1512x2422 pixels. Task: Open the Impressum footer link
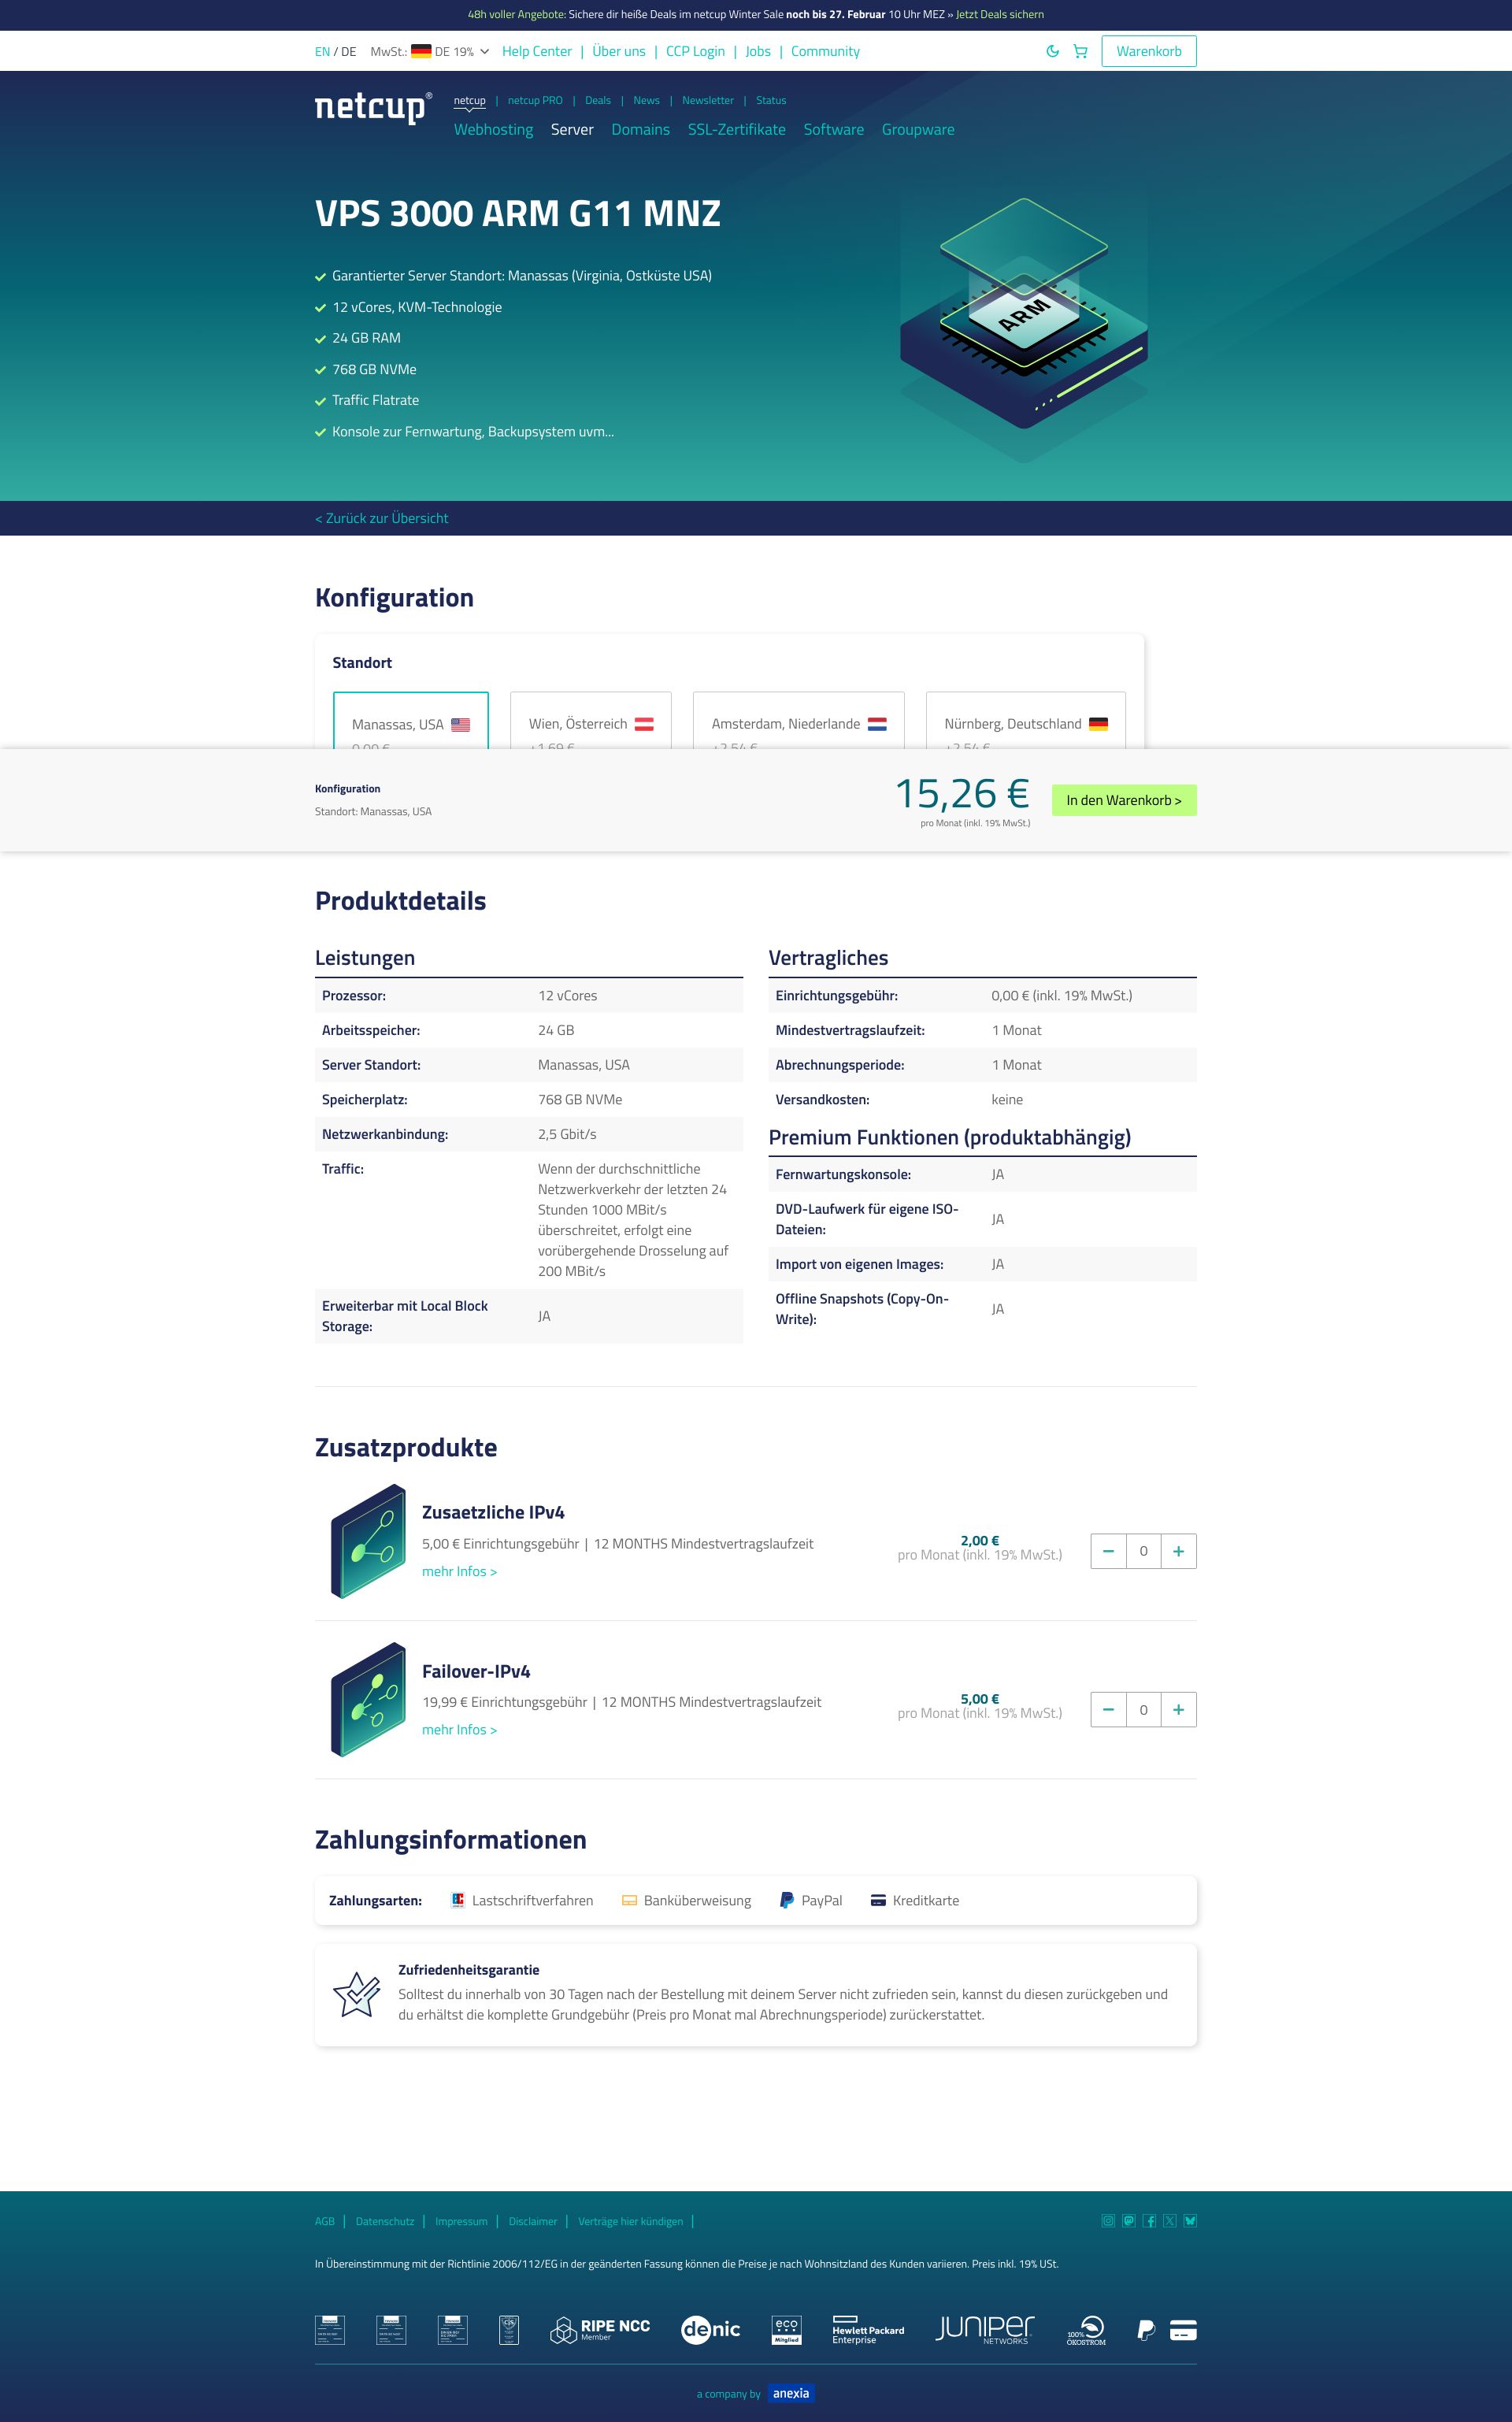pos(461,2221)
